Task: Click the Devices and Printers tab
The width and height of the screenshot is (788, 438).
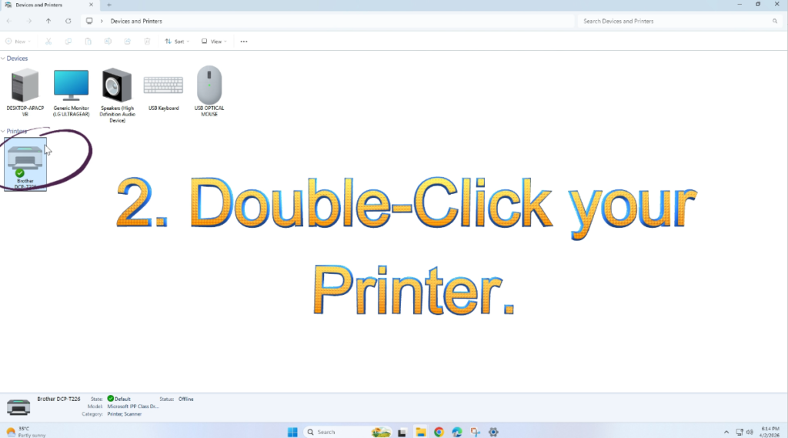Action: coord(48,5)
